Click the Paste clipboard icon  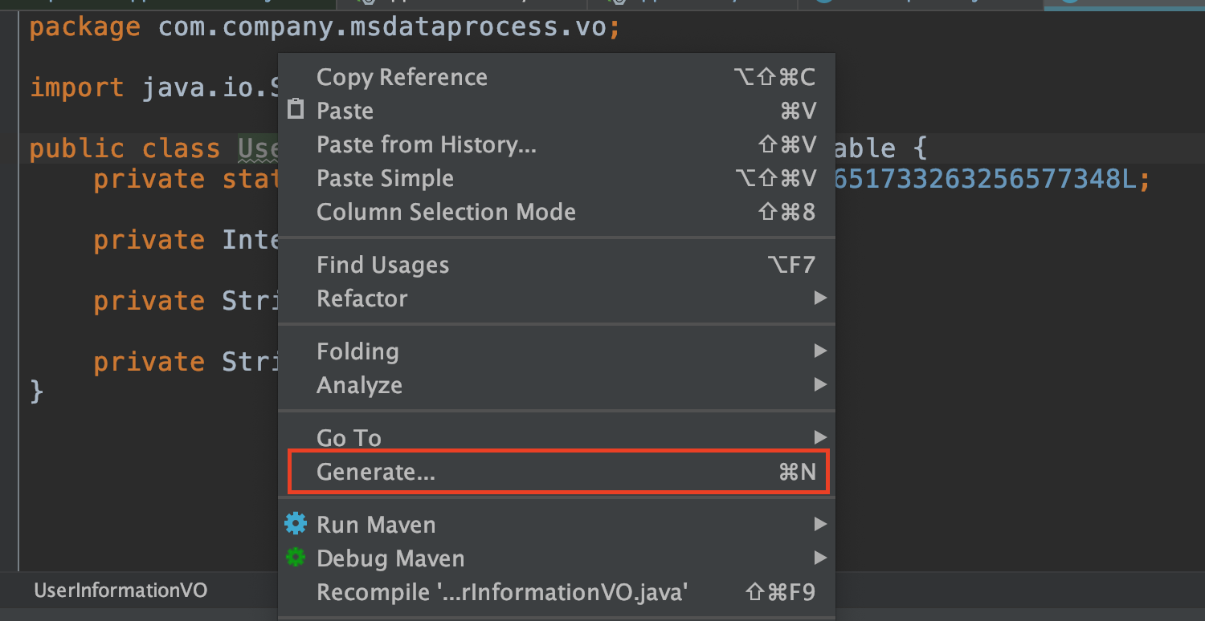pyautogui.click(x=296, y=110)
